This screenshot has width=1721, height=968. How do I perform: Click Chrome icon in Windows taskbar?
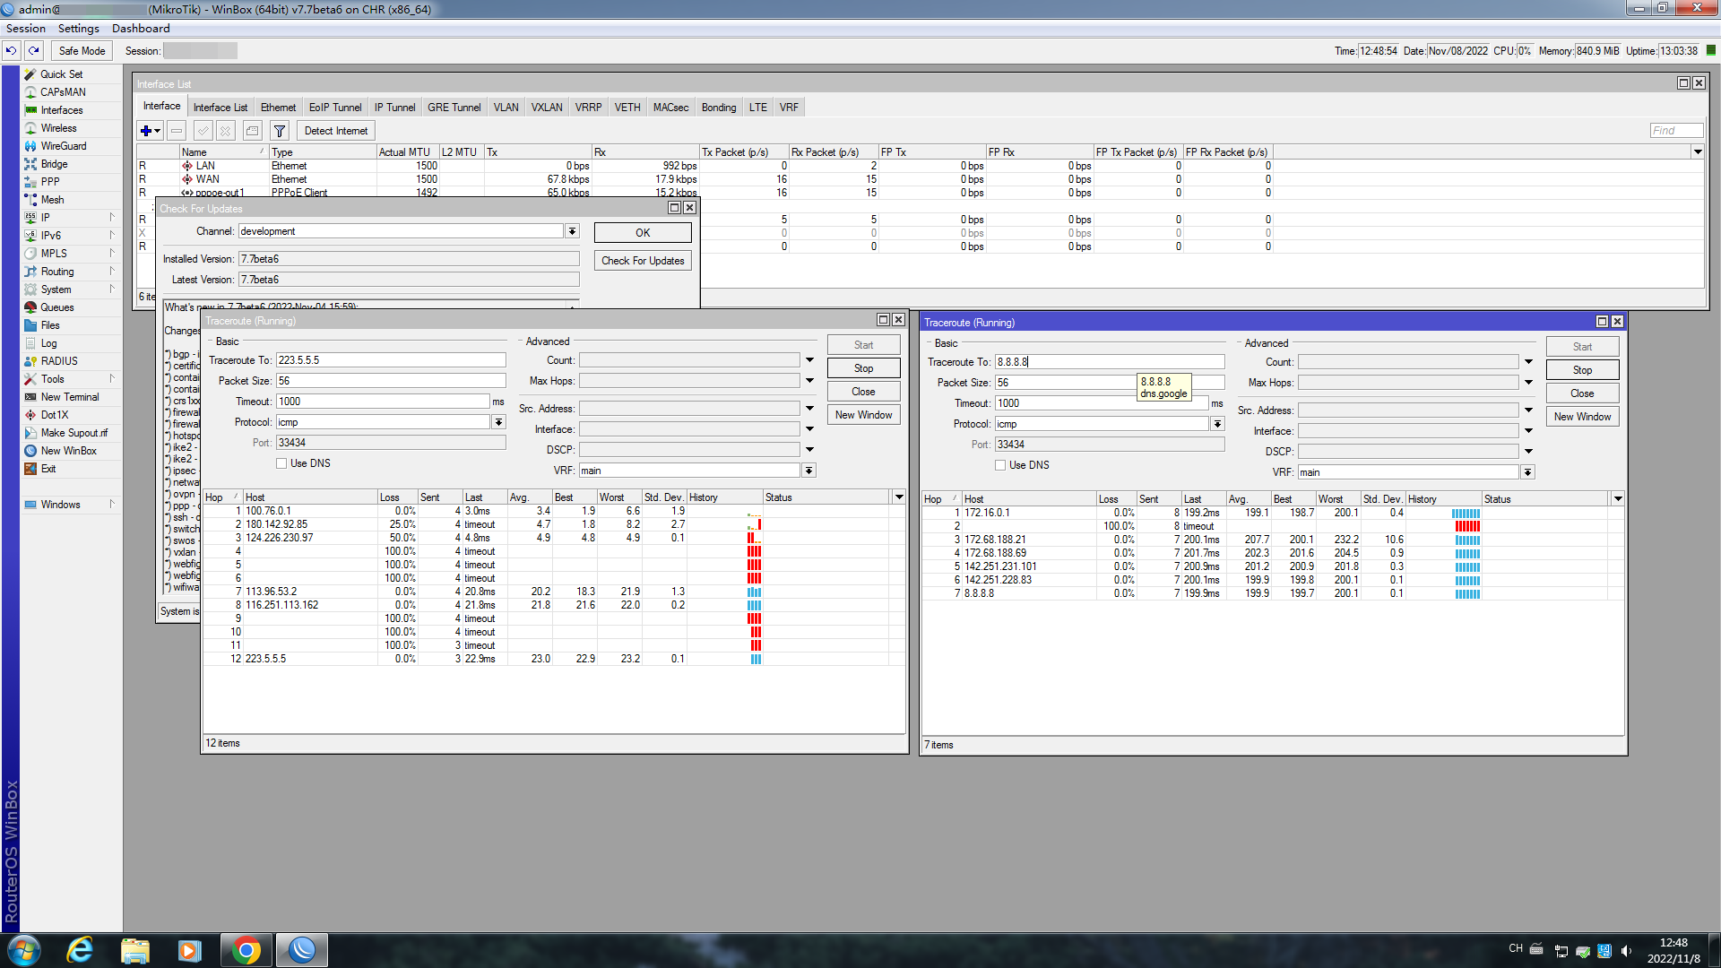[x=246, y=950]
